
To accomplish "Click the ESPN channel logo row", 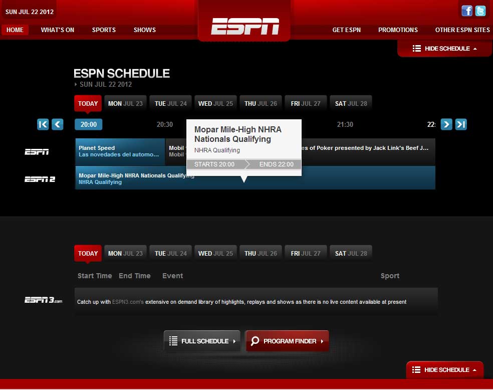I will coord(37,152).
